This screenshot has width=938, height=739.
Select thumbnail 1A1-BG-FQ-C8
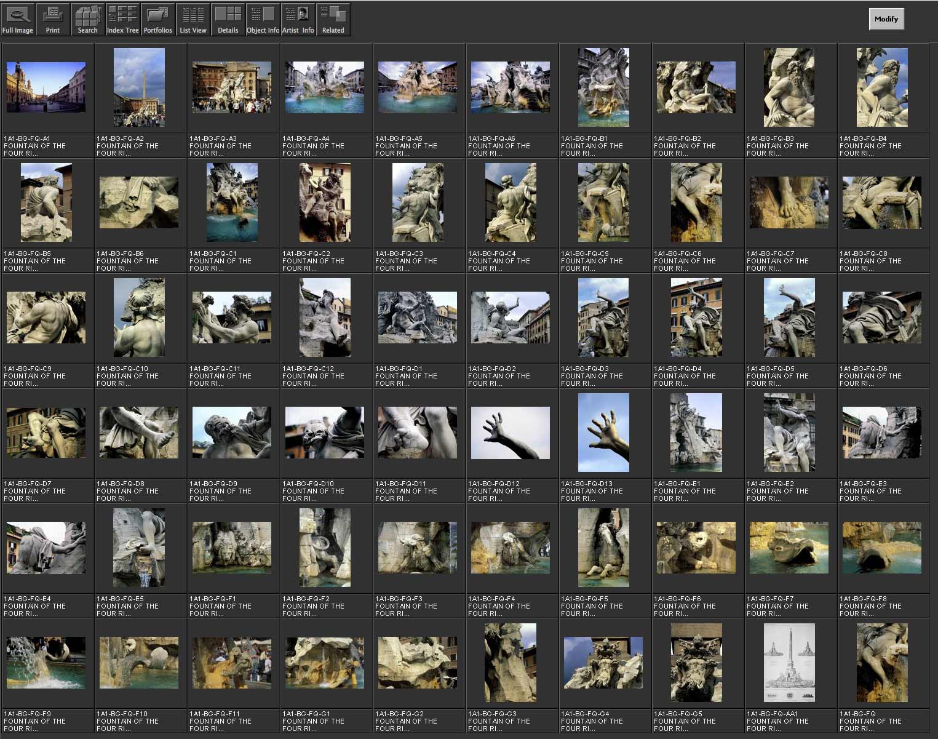882,202
